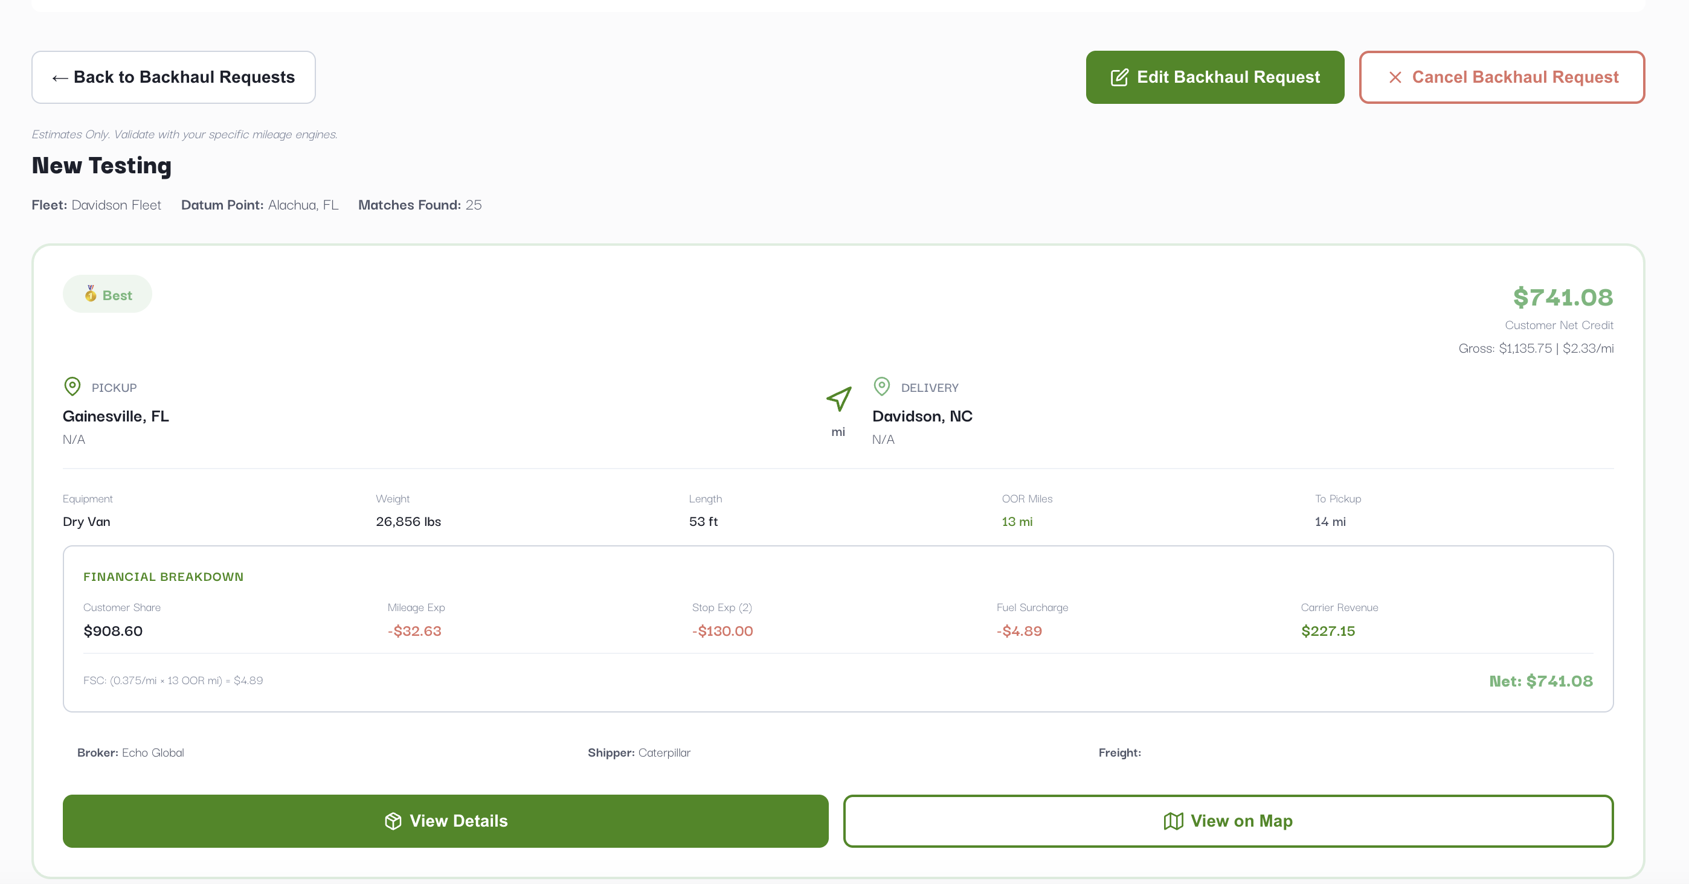Show the route with View on Map
The width and height of the screenshot is (1689, 884).
coord(1228,821)
